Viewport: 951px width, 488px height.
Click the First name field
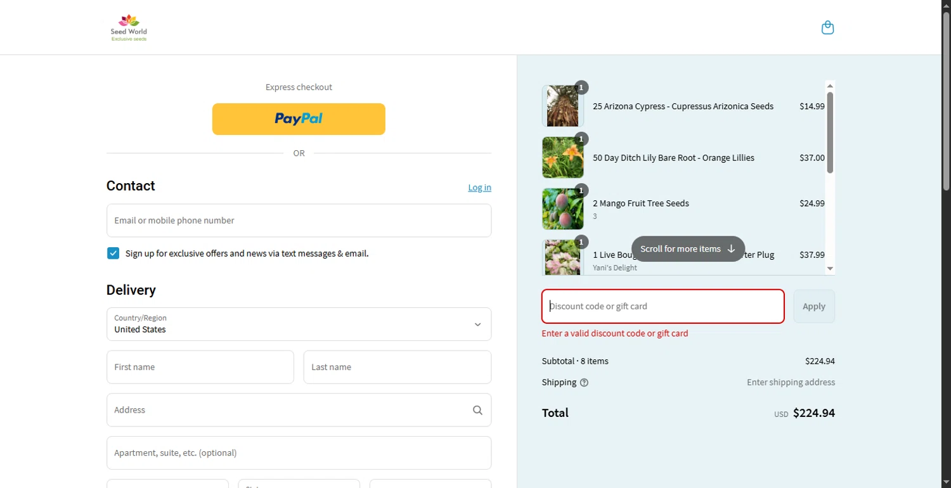coord(200,367)
